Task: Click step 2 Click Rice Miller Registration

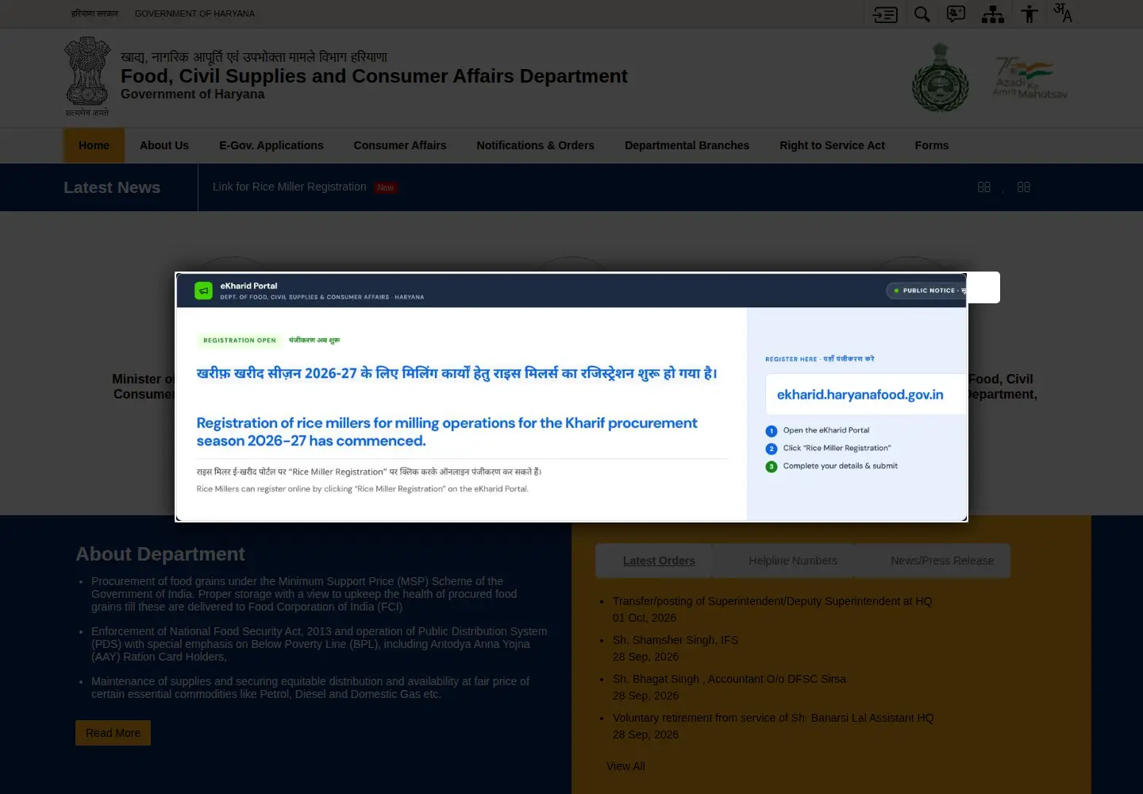Action: coord(837,448)
